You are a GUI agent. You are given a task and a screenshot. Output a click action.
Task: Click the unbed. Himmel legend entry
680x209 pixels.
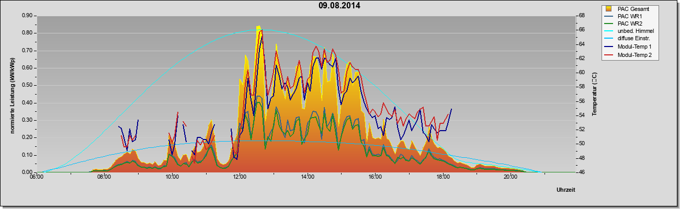629,32
